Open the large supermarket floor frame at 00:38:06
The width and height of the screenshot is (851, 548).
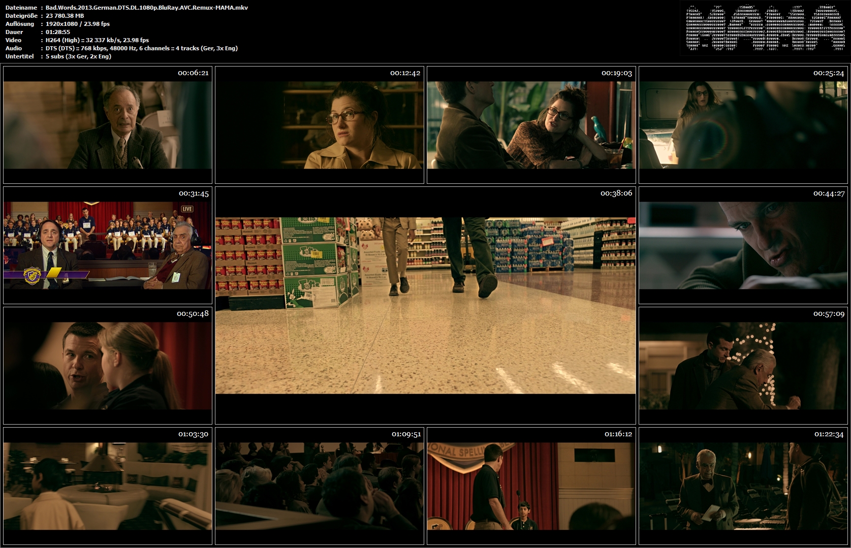pos(426,305)
